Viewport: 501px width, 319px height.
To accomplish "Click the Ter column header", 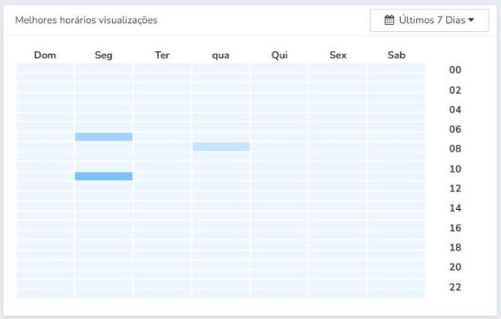I will (x=162, y=55).
